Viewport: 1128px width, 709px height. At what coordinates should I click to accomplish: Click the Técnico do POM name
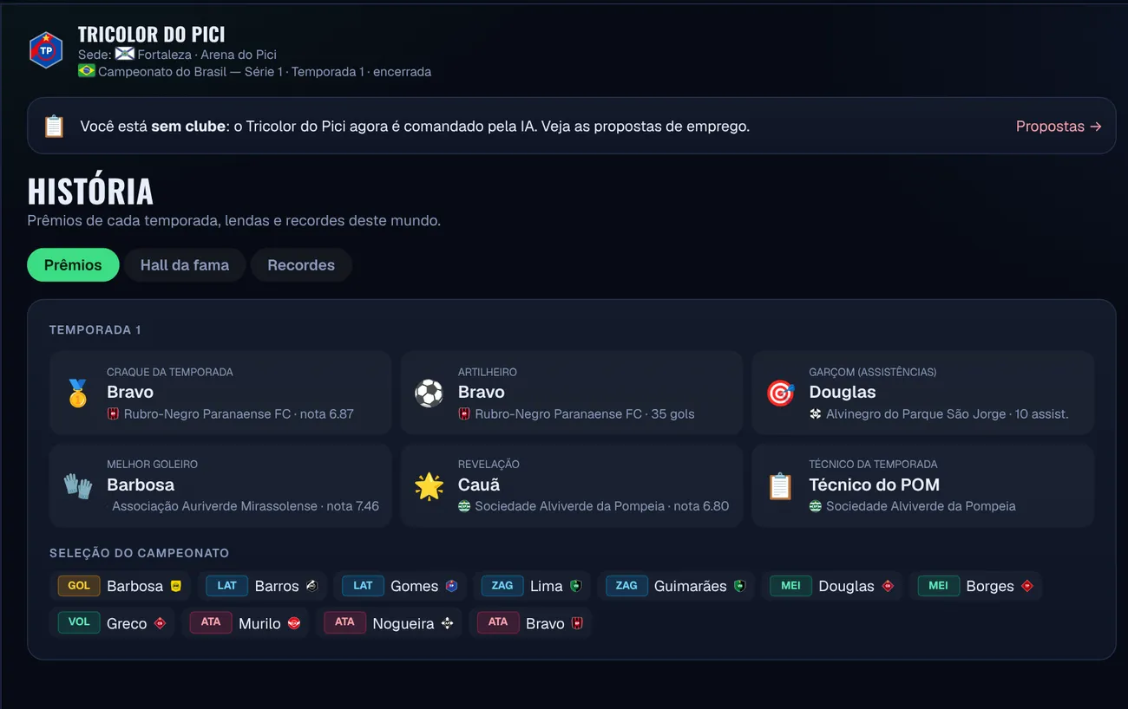point(875,485)
